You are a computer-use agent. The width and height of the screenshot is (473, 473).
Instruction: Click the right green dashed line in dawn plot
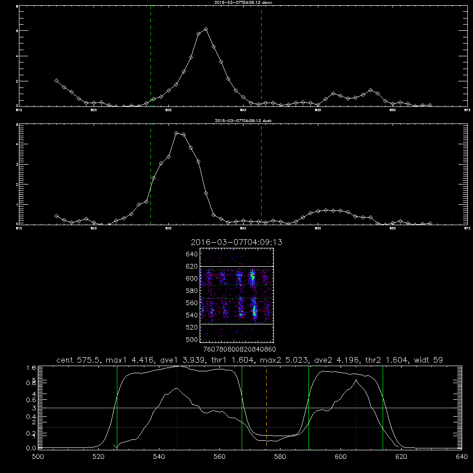point(261,56)
